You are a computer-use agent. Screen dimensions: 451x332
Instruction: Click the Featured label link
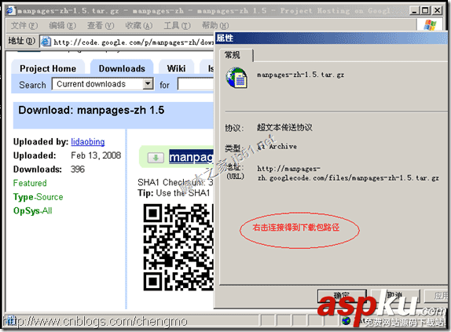(30, 183)
